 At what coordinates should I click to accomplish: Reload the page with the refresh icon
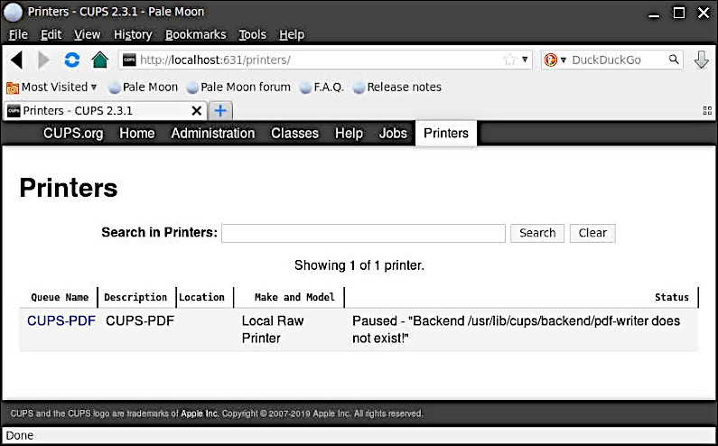(71, 60)
